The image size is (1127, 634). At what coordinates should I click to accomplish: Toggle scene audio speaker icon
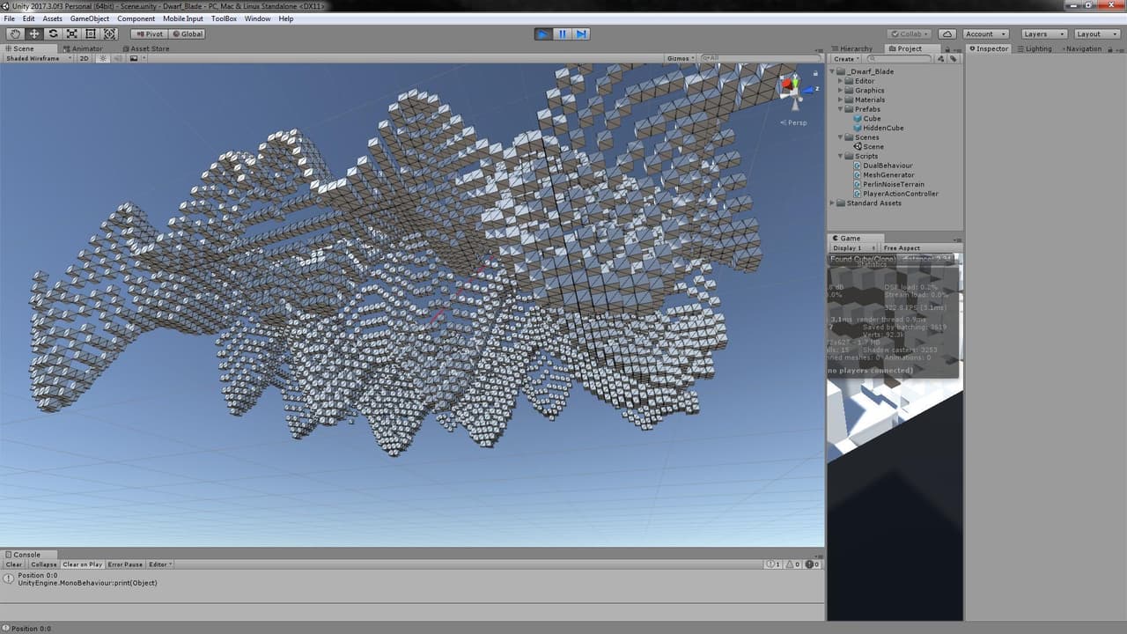tap(118, 58)
